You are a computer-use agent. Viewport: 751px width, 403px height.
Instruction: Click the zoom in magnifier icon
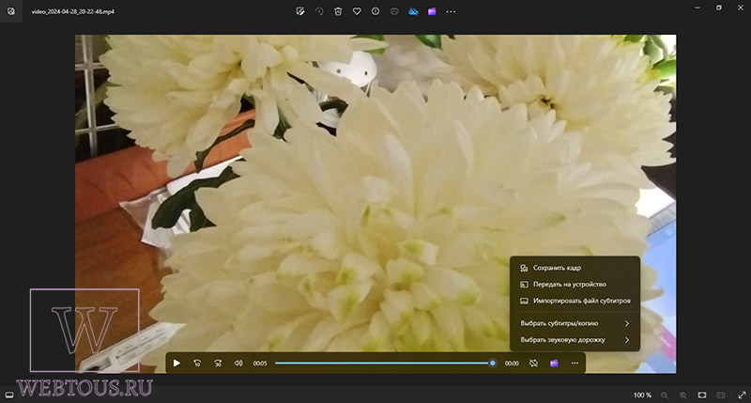[x=683, y=395]
